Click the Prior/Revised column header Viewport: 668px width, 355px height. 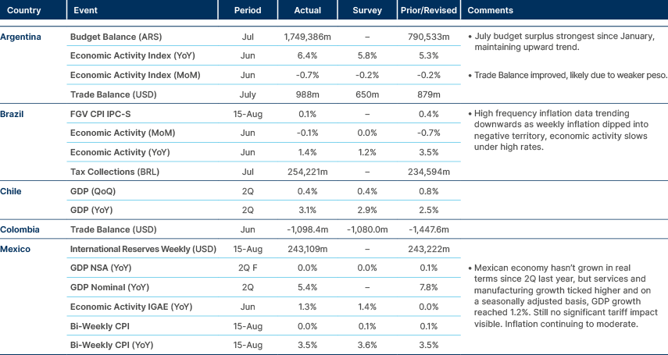coord(429,10)
